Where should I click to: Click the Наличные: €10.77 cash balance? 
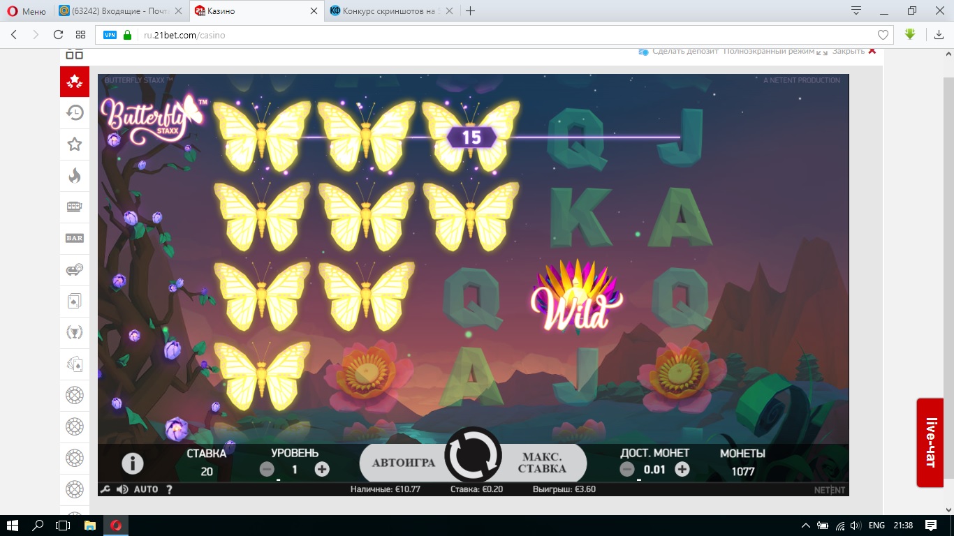(x=386, y=489)
